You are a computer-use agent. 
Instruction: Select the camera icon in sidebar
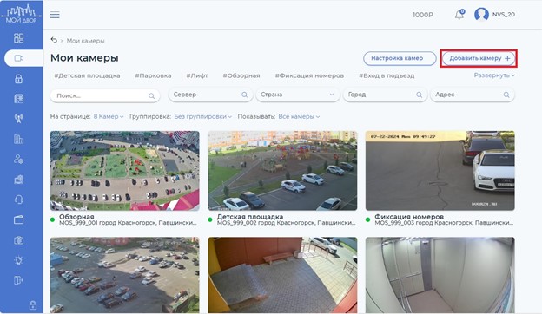point(18,58)
